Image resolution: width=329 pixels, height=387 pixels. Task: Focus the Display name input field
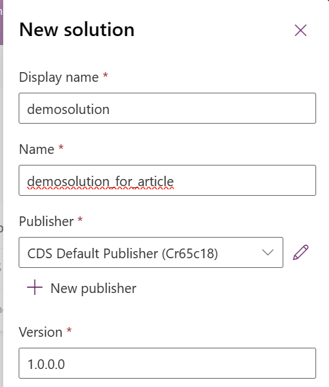[167, 108]
